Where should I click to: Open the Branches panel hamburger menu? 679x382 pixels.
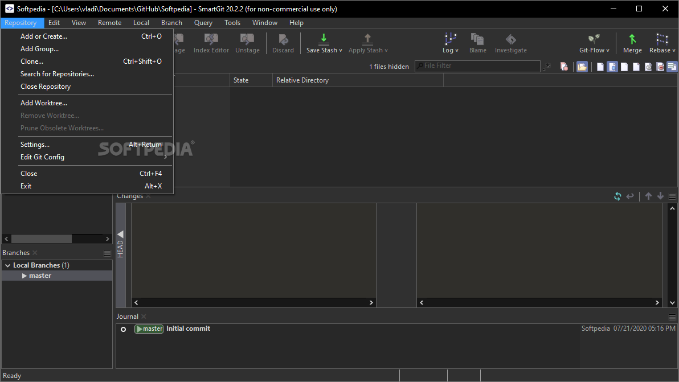(108, 253)
